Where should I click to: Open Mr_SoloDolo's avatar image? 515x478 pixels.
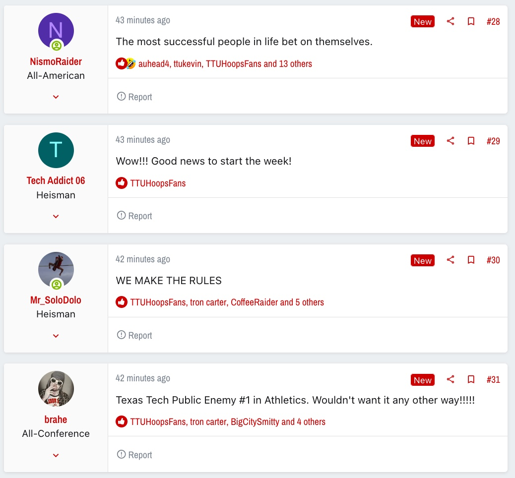(x=56, y=270)
